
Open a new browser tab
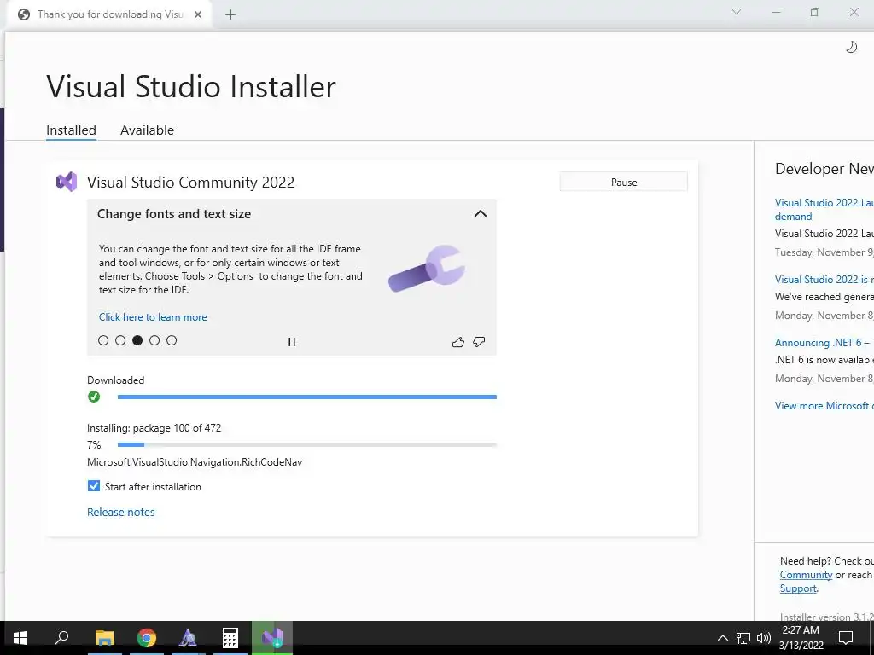coord(230,14)
